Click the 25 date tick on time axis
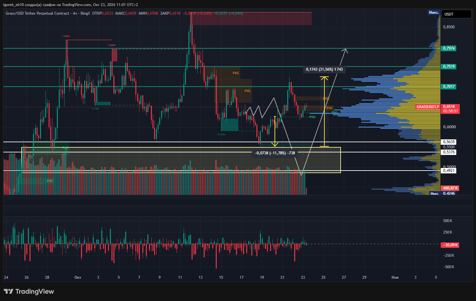The height and width of the screenshot is (301, 476). [x=323, y=277]
